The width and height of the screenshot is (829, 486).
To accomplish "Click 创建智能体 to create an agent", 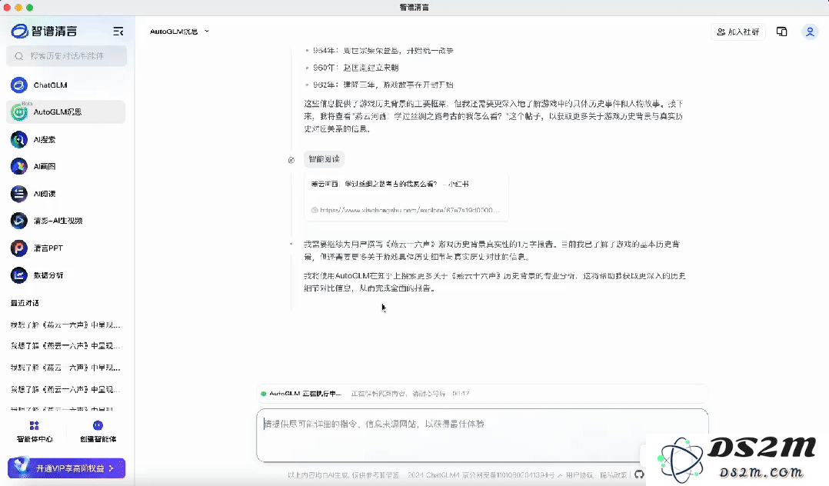I will click(x=98, y=431).
